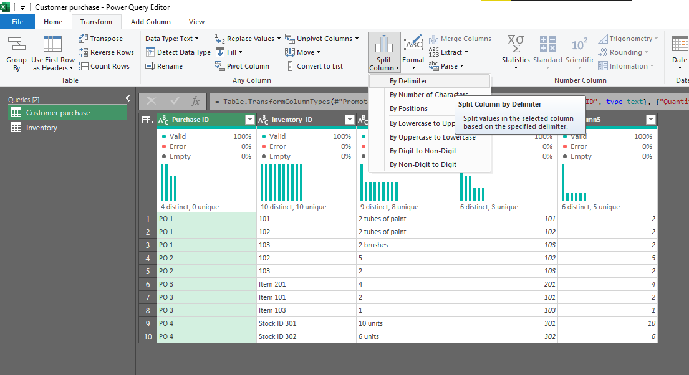This screenshot has height=375, width=689.
Task: Click the cell containing Stock ID 301
Action: tap(306, 323)
